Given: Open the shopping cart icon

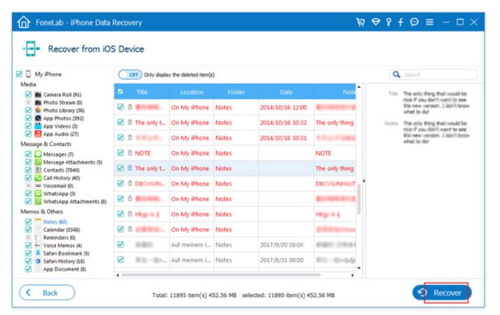Looking at the screenshot, I should click(360, 22).
